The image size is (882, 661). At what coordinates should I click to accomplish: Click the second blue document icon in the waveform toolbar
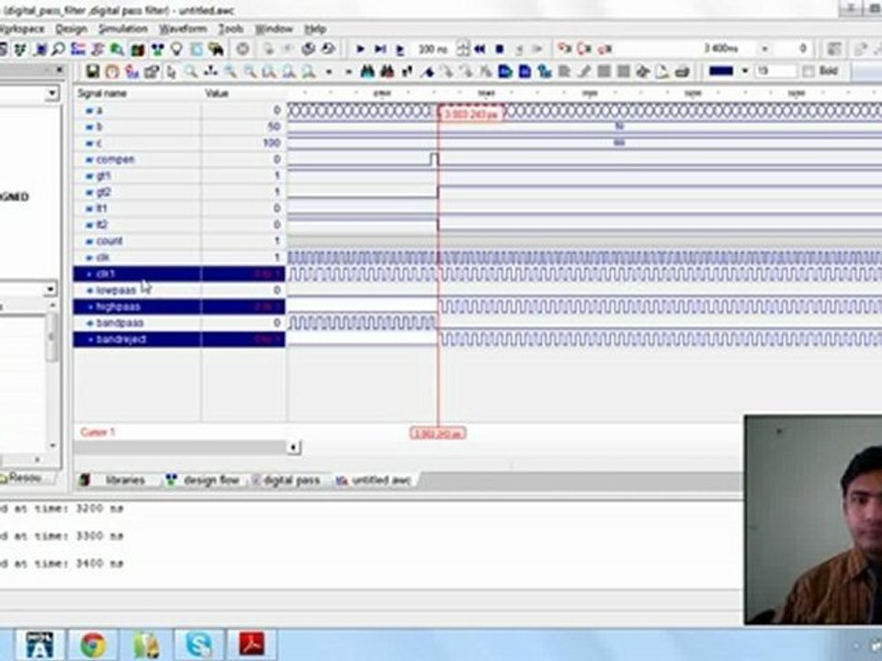click(525, 72)
